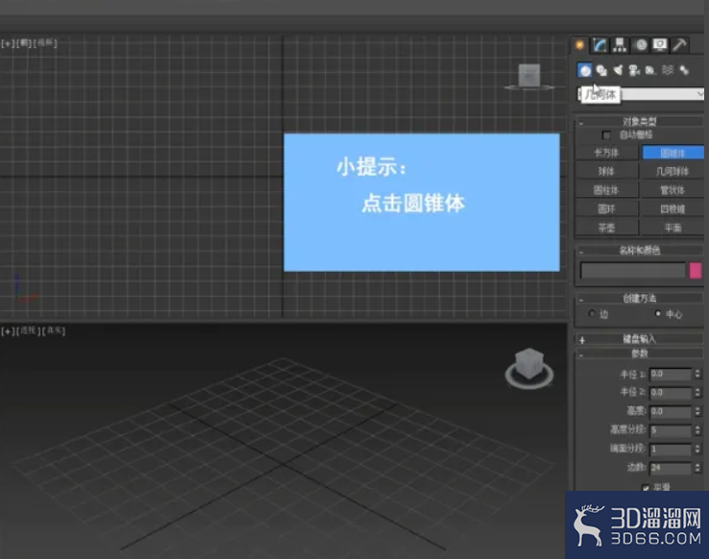Click the 边数 spinner arrows

[697, 468]
